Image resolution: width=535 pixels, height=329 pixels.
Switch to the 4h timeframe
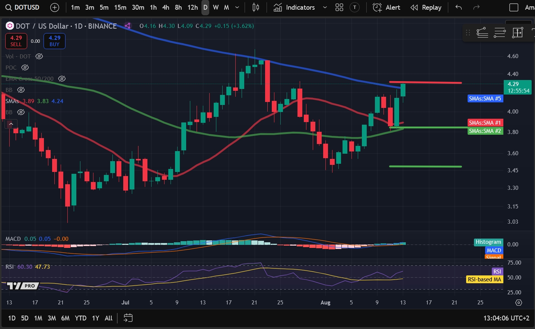(x=166, y=7)
